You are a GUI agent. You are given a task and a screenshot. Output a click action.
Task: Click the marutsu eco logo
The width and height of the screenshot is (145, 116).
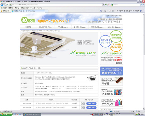28,20
